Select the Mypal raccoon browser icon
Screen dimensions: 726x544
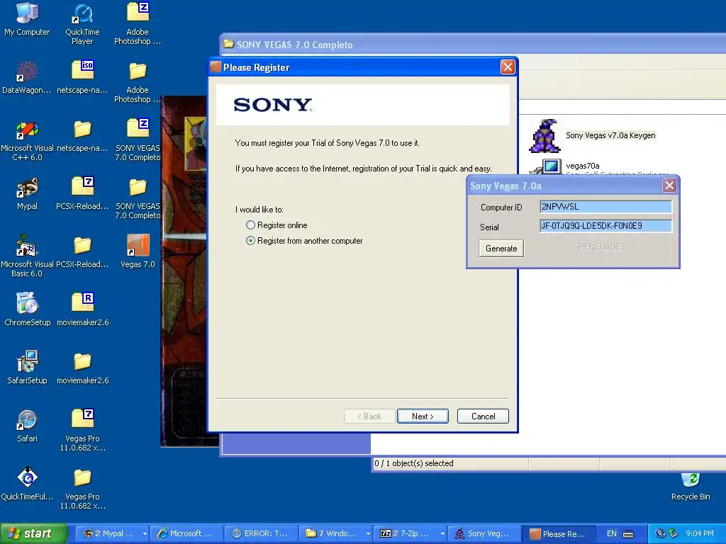(27, 193)
